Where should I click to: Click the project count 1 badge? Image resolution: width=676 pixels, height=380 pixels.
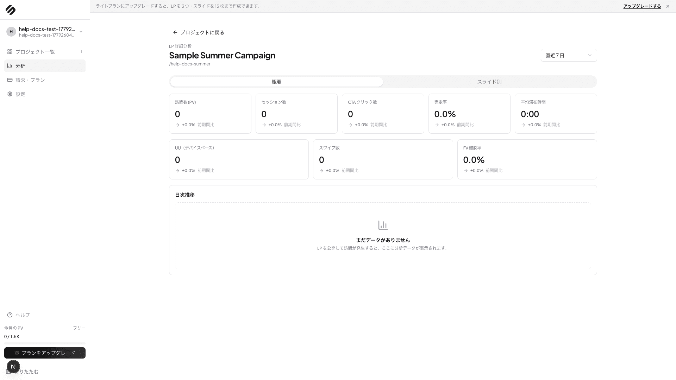pyautogui.click(x=81, y=52)
